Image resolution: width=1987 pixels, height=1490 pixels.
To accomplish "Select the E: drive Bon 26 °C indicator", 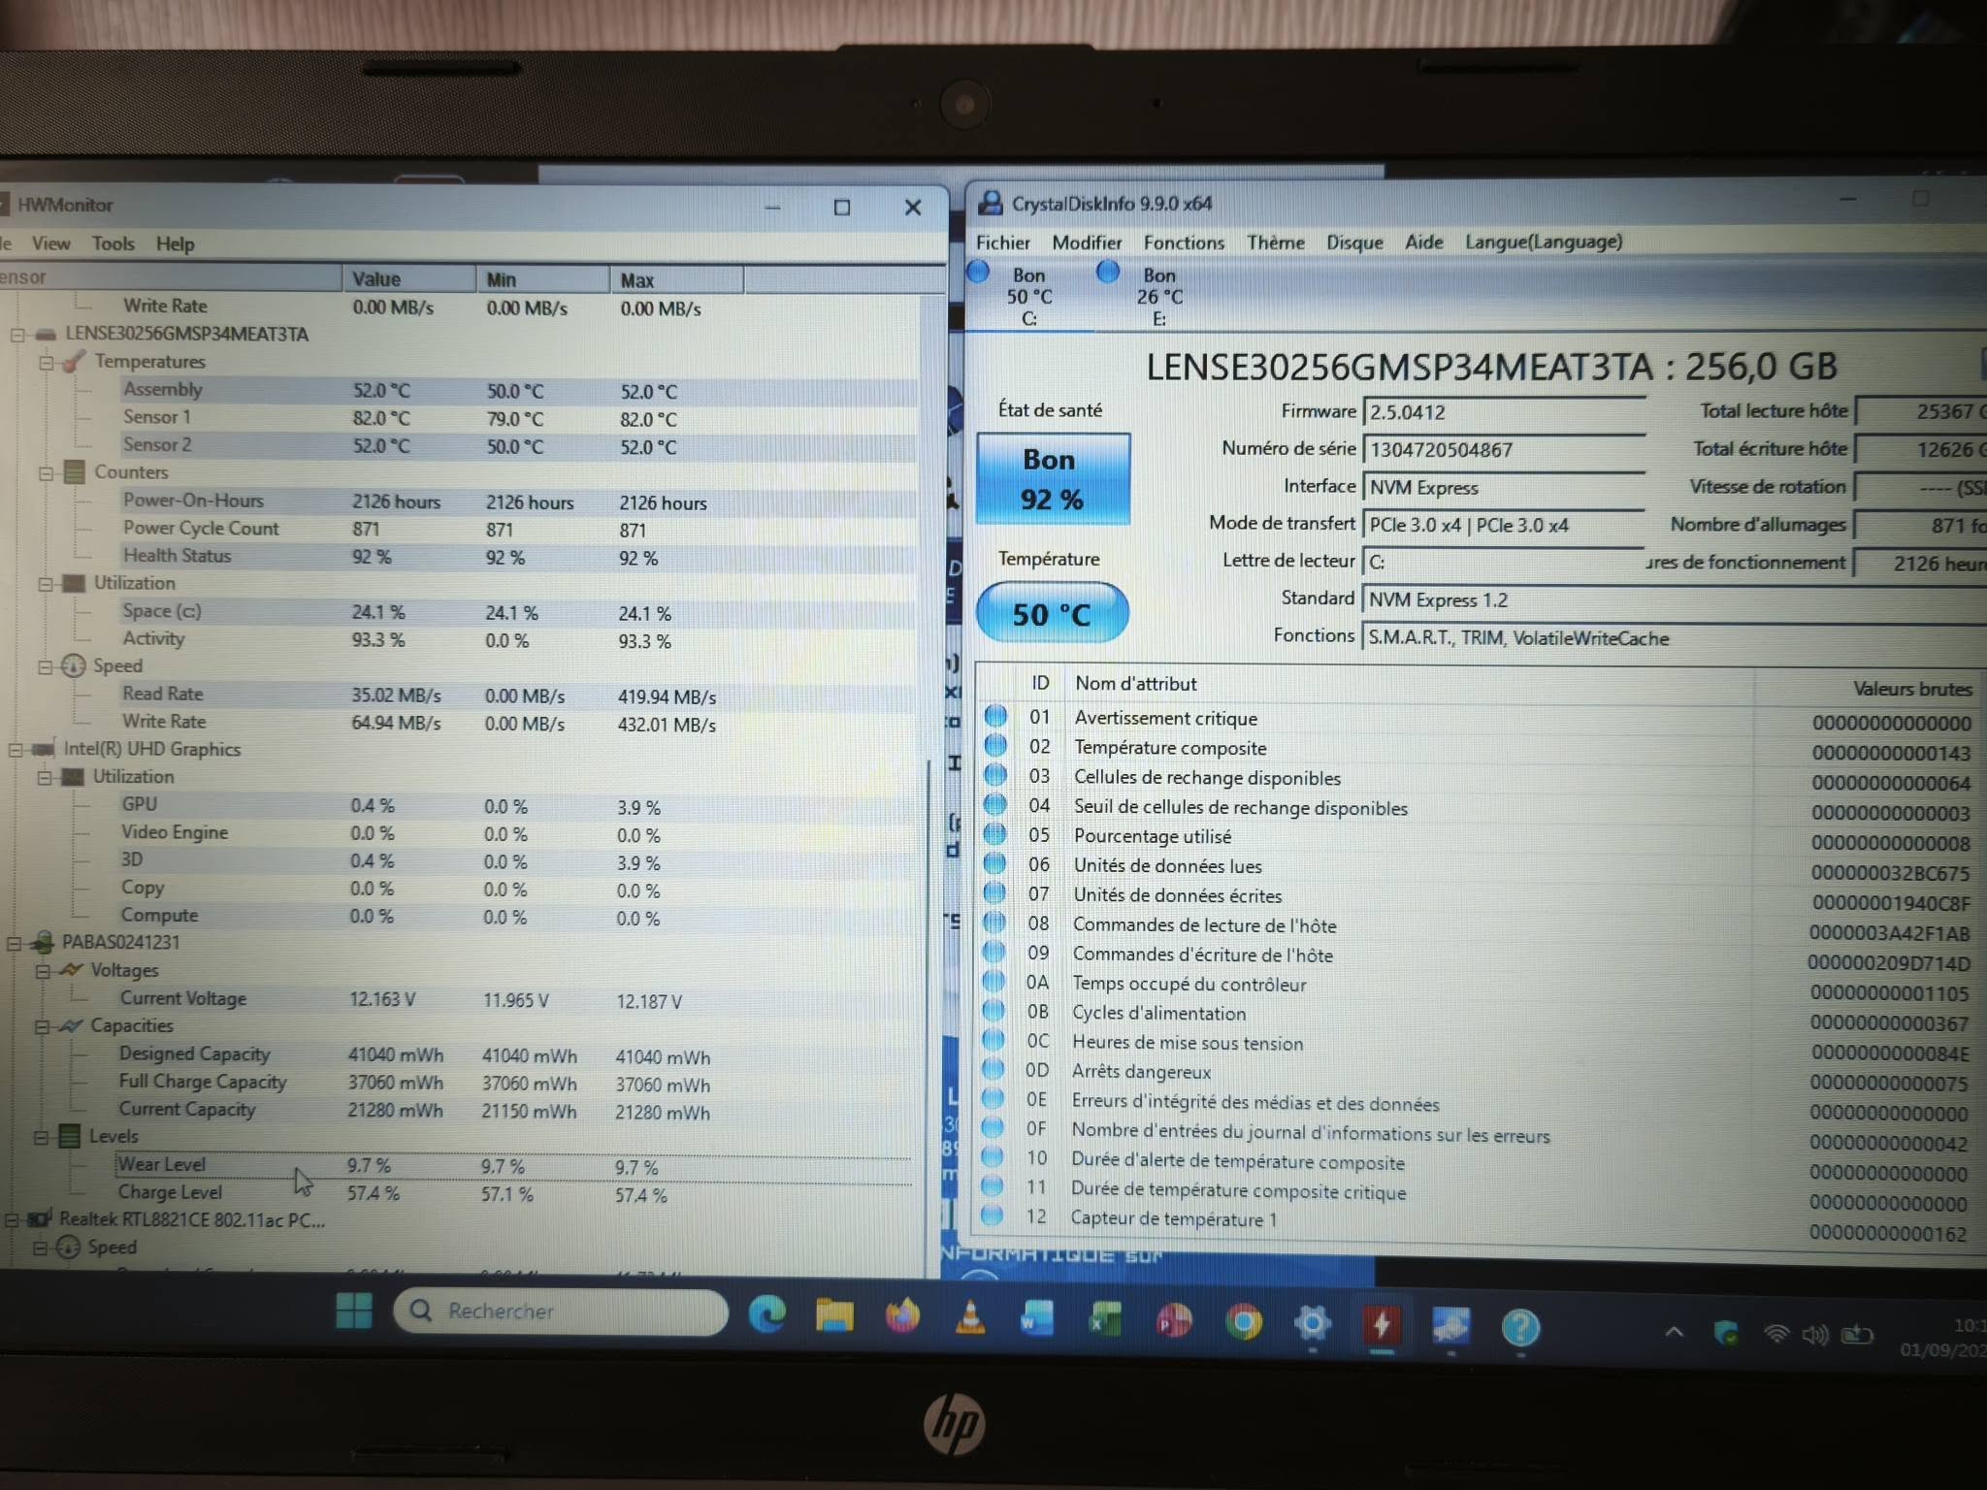I will coord(1147,295).
